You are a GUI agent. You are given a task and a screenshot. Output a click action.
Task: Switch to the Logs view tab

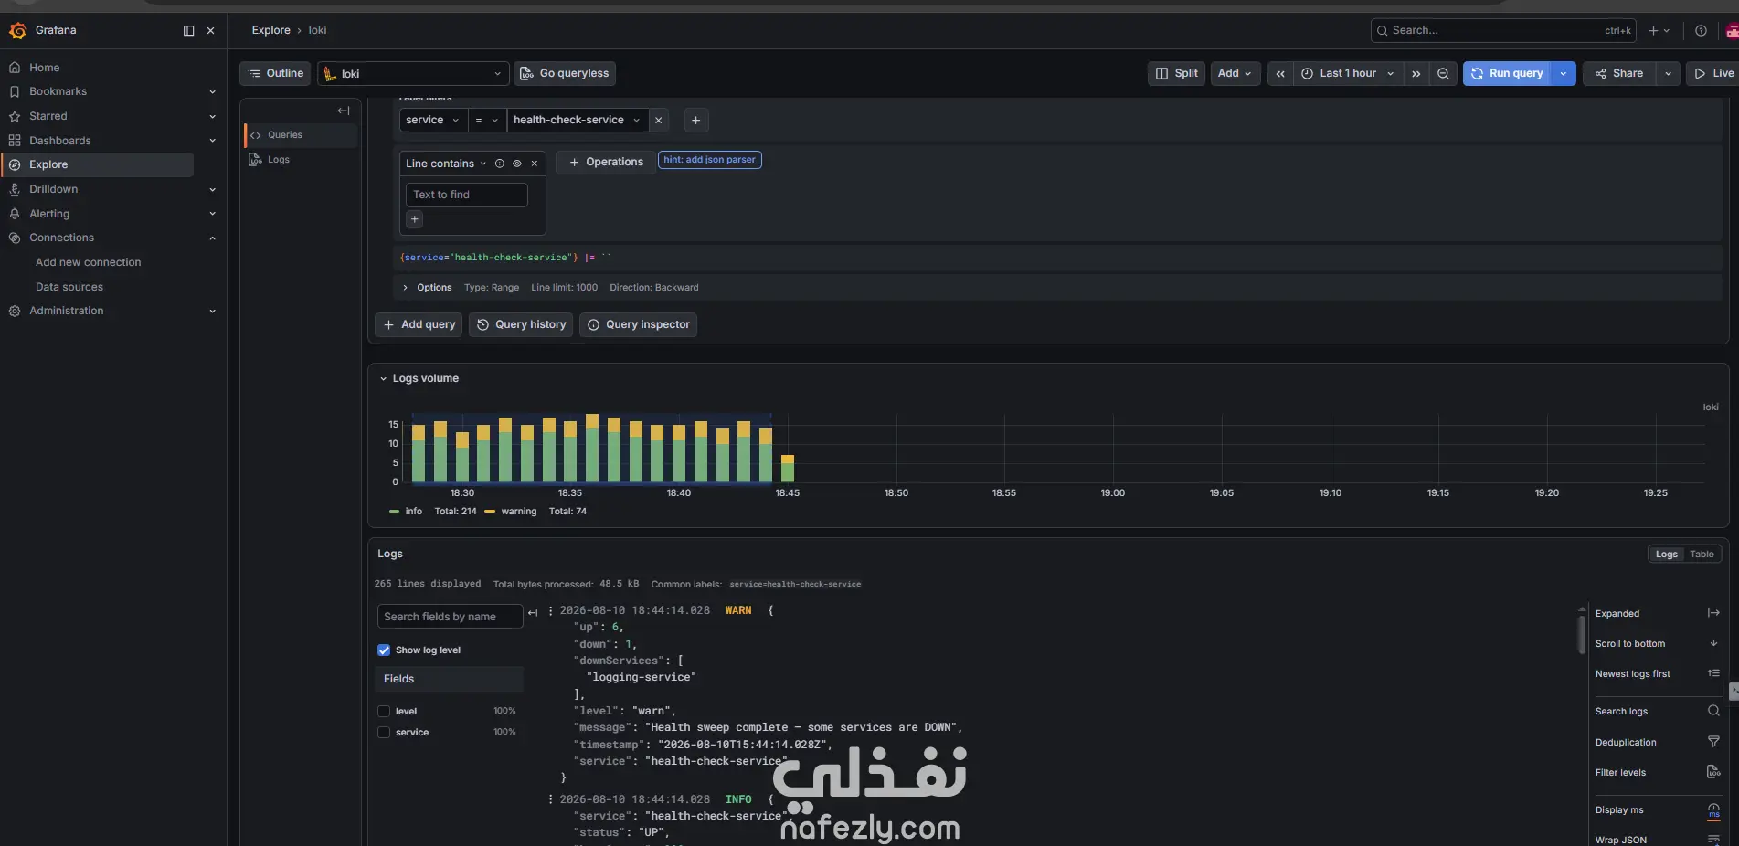(1667, 555)
